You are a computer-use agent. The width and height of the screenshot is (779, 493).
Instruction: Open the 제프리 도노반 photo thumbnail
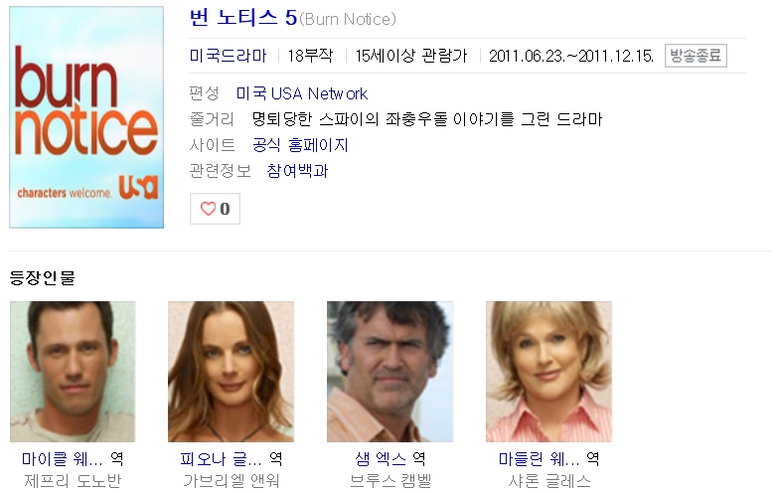(73, 372)
